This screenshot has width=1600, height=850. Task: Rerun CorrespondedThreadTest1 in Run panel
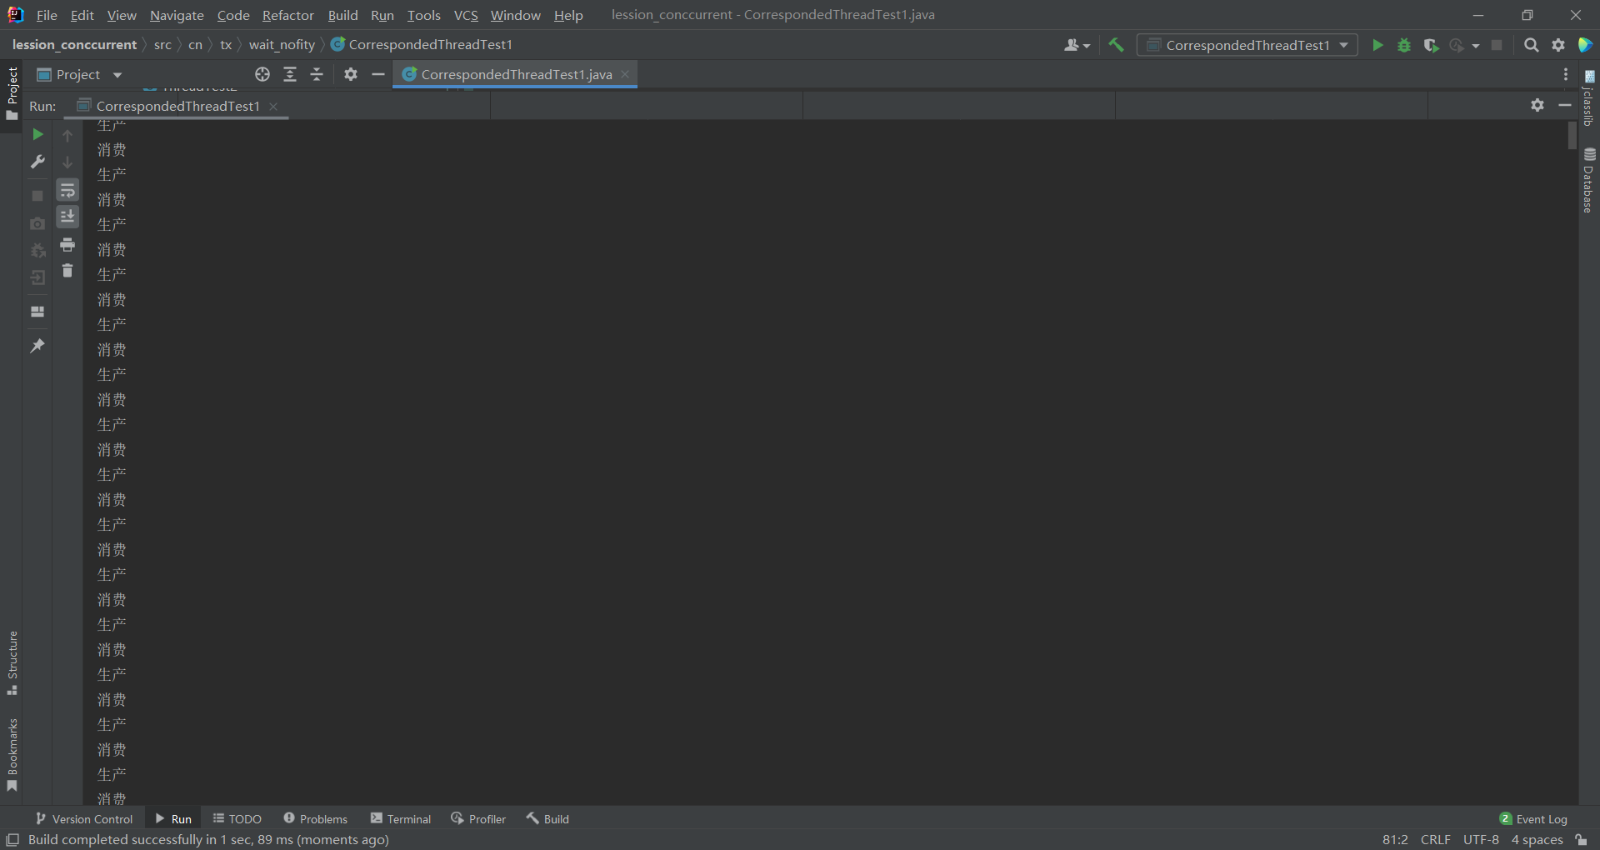pyautogui.click(x=37, y=134)
